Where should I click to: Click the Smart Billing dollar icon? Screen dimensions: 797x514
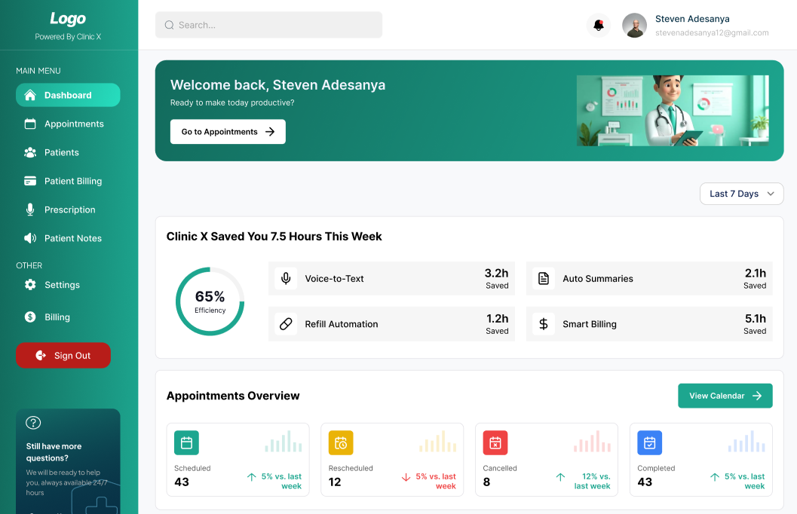pos(543,324)
